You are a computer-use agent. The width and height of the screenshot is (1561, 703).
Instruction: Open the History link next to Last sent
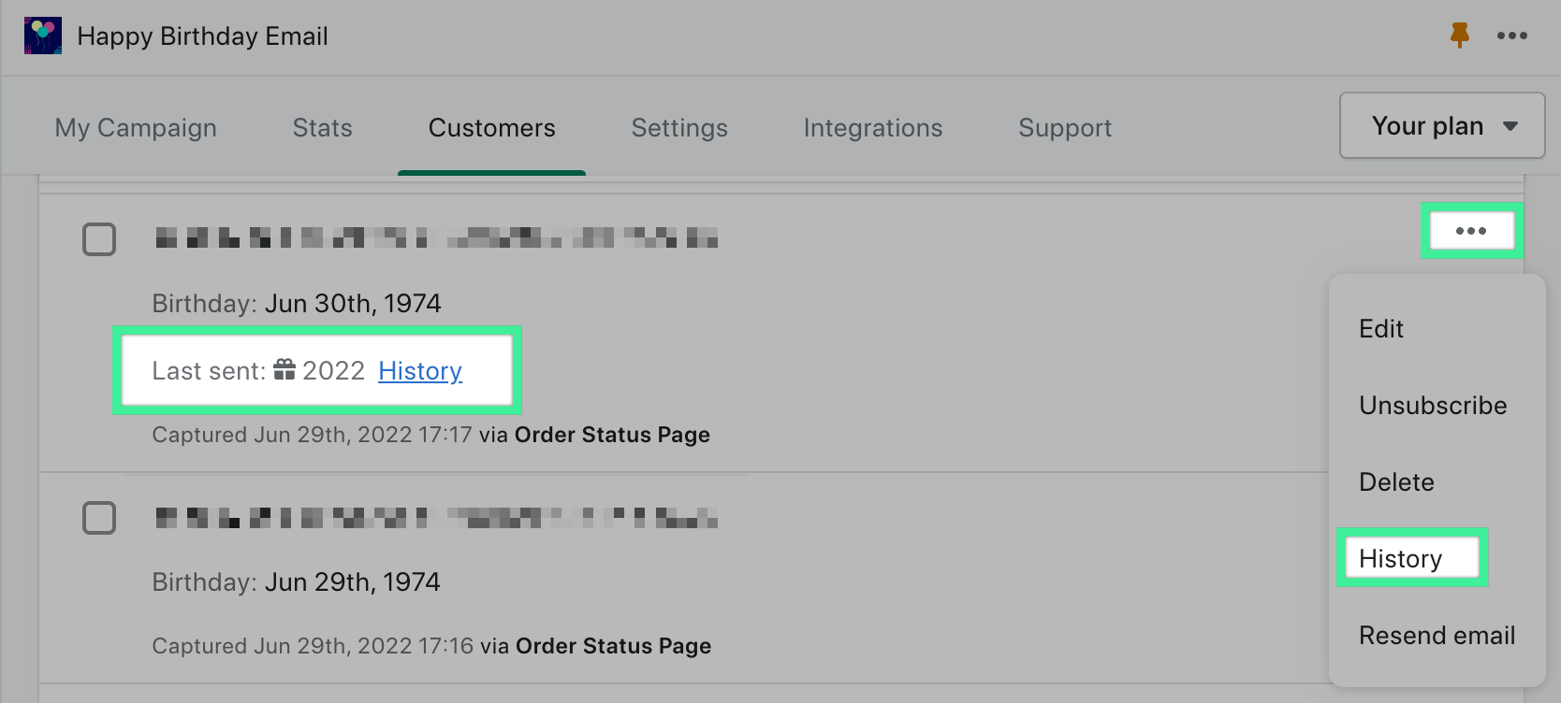[x=420, y=371]
